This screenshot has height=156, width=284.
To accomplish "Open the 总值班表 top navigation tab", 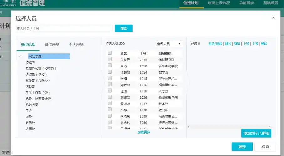I will [247, 3].
